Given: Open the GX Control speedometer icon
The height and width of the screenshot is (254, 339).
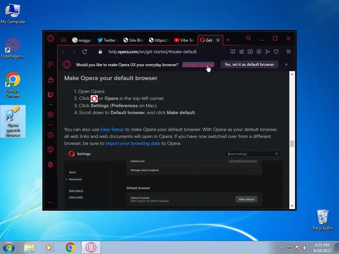Looking at the screenshot, I should point(51,64).
